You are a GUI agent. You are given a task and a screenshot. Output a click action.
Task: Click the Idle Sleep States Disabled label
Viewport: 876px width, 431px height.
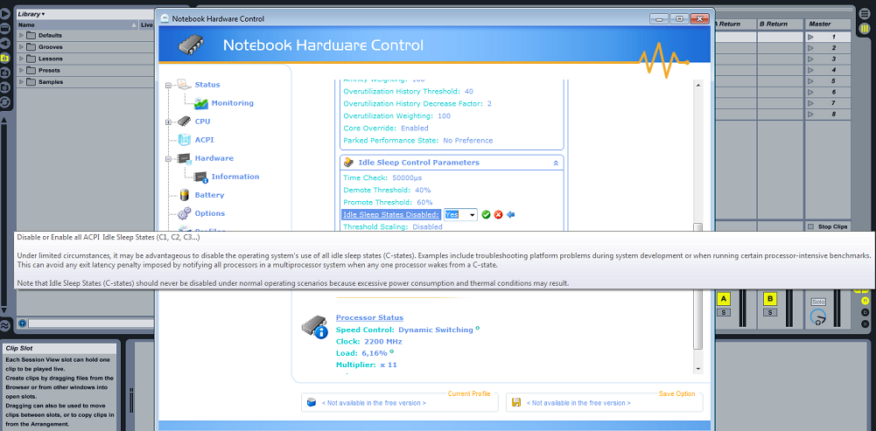click(x=392, y=215)
